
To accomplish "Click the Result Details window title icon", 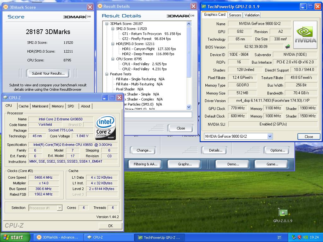I will point(100,6).
